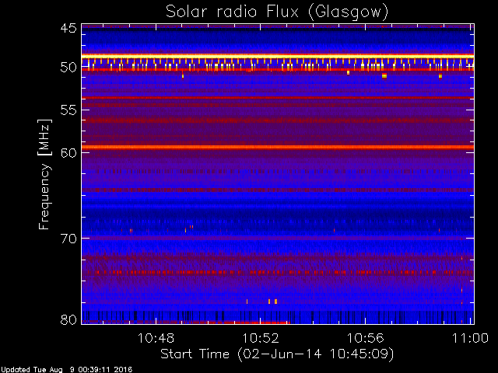Click the 'Solar radio Flux (Glasgow)' title
498x373 pixels.
point(277,12)
